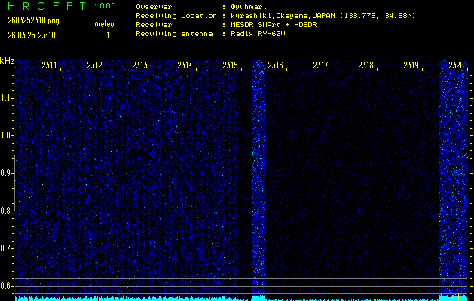474x301 pixels.
Task: Click the 26.03.25 23:10 date stamp
Action: (x=32, y=34)
